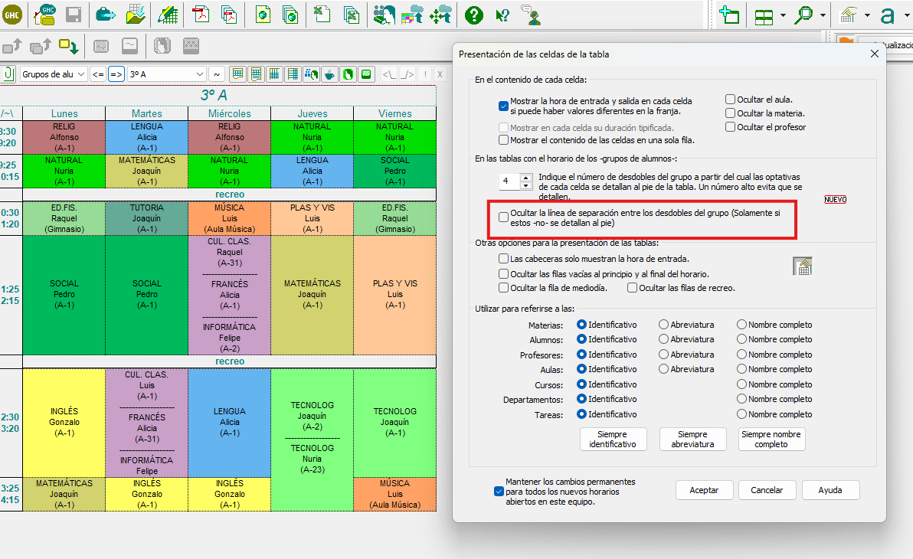Expand the hand-grid icon dropdown arrow
913x559 pixels.
(867, 16)
